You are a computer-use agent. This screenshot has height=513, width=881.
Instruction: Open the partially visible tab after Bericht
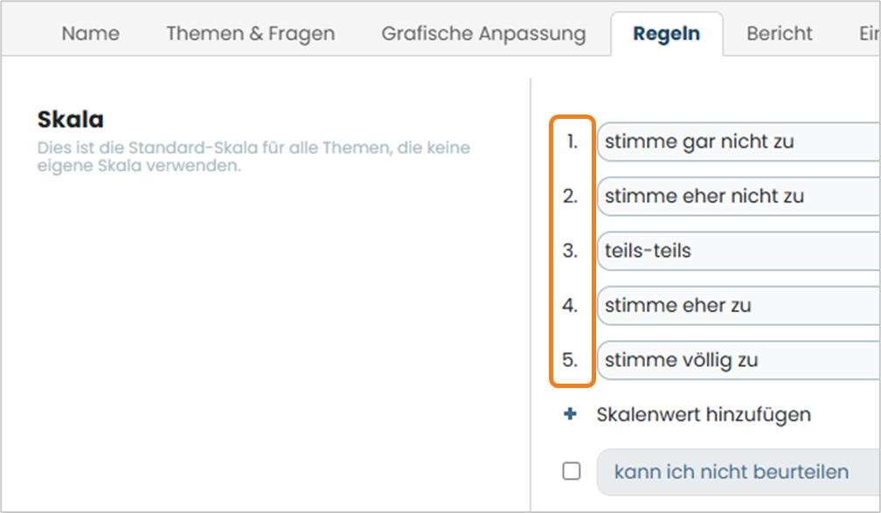(869, 34)
